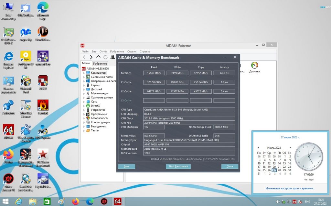Expand the Устройства tree node

pos(84,110)
